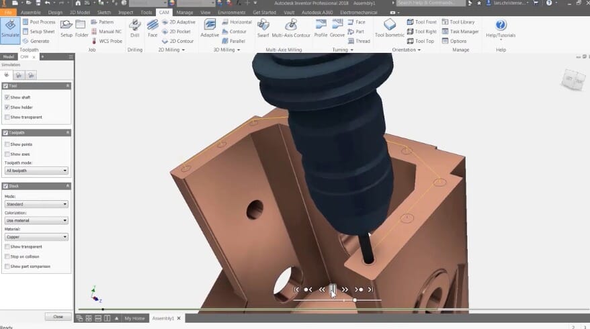Screen dimensions: 590x329
Task: Open the Manage ribbon tab
Action: pyautogui.click(x=184, y=12)
